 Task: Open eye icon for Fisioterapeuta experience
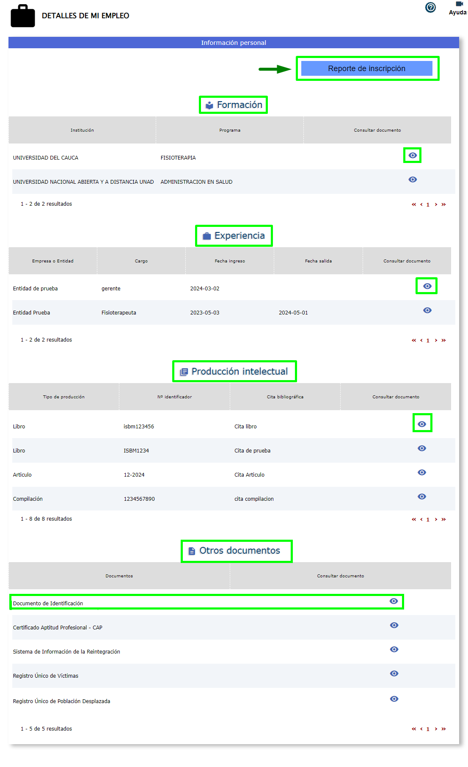(427, 311)
